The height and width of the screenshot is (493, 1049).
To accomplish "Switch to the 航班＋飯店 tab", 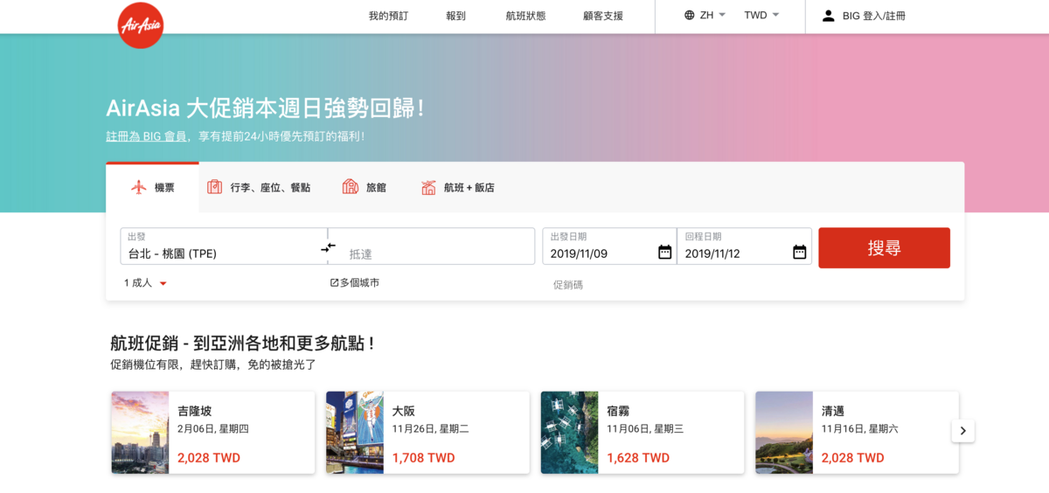I will point(458,187).
